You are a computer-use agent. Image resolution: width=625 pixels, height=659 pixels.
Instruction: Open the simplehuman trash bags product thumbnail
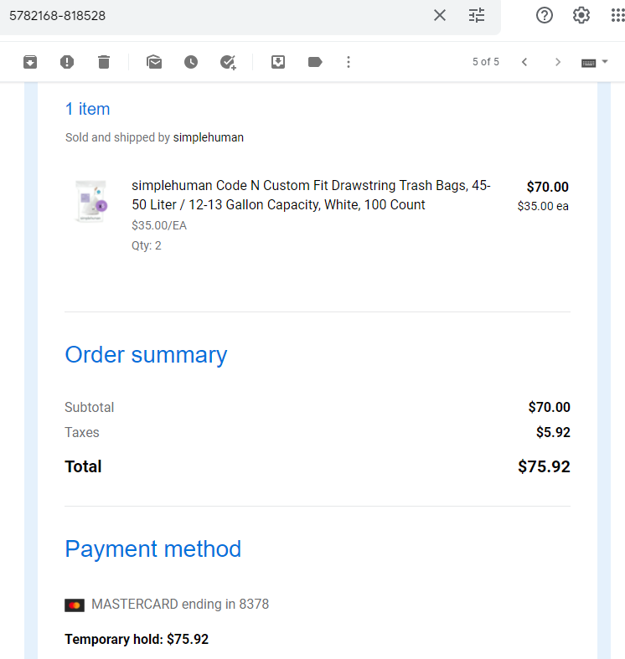[90, 201]
